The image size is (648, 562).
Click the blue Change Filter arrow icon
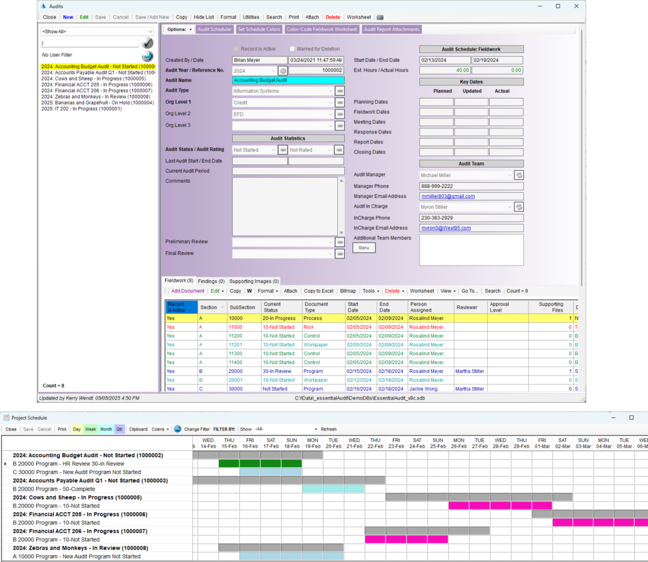pos(178,429)
